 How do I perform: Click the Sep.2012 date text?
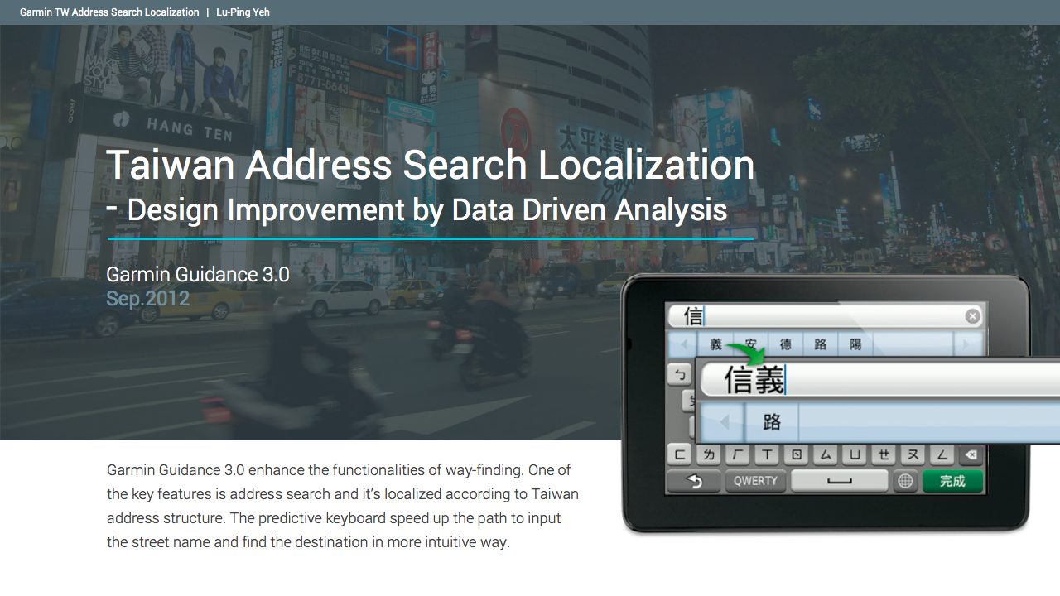point(148,299)
